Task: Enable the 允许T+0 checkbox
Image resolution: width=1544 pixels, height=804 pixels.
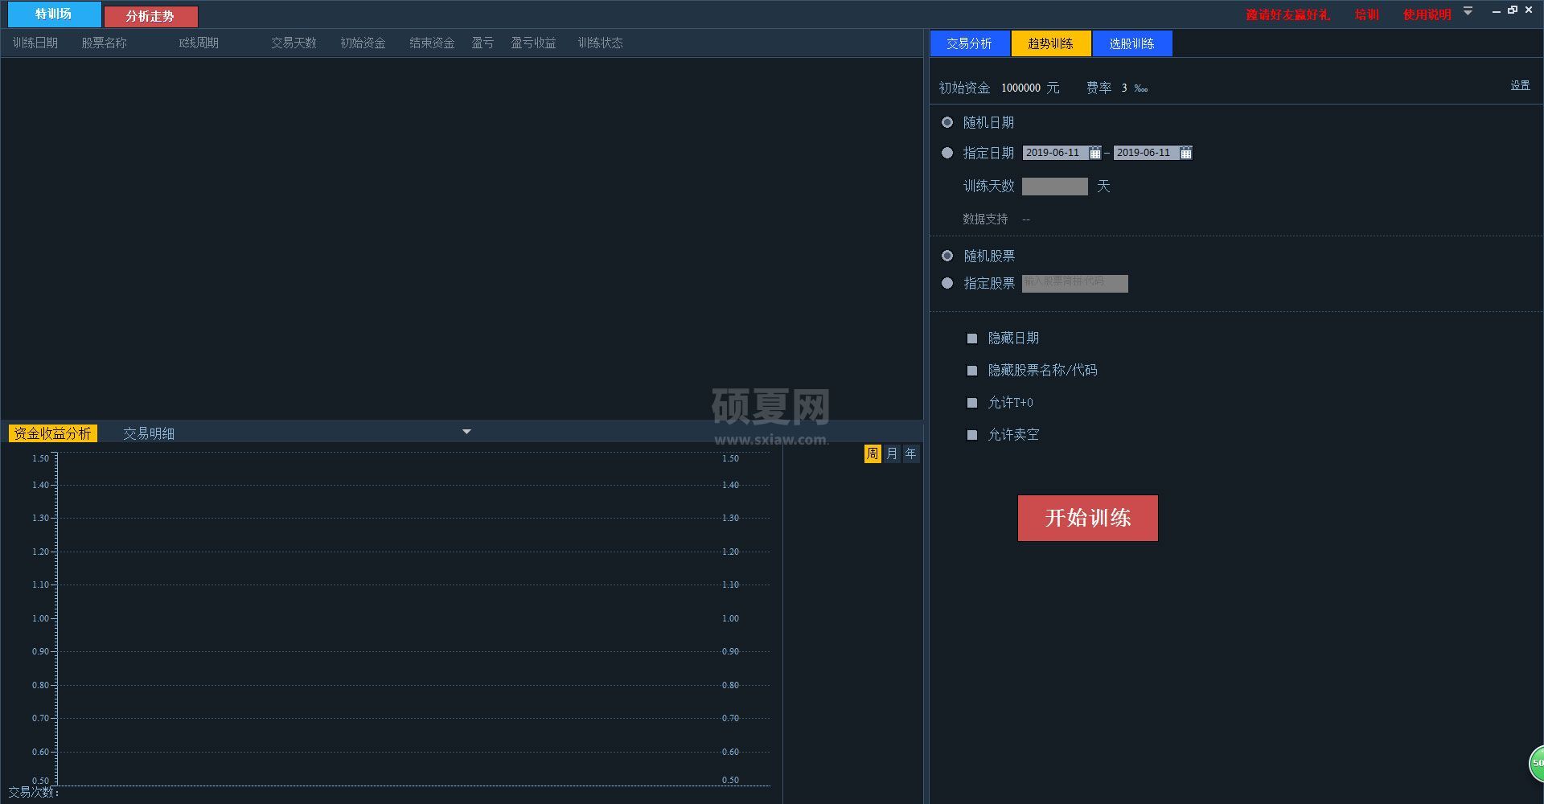Action: tap(971, 403)
